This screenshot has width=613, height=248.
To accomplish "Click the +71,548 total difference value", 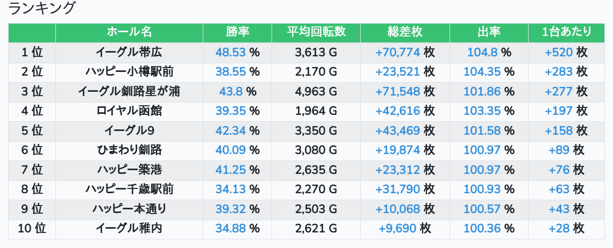I will [397, 92].
